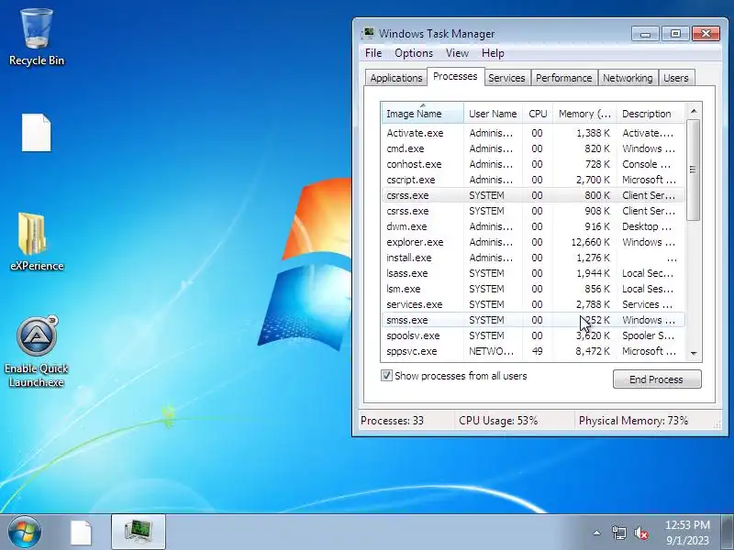Switch to the Services tab
This screenshot has width=734, height=550.
(x=506, y=78)
